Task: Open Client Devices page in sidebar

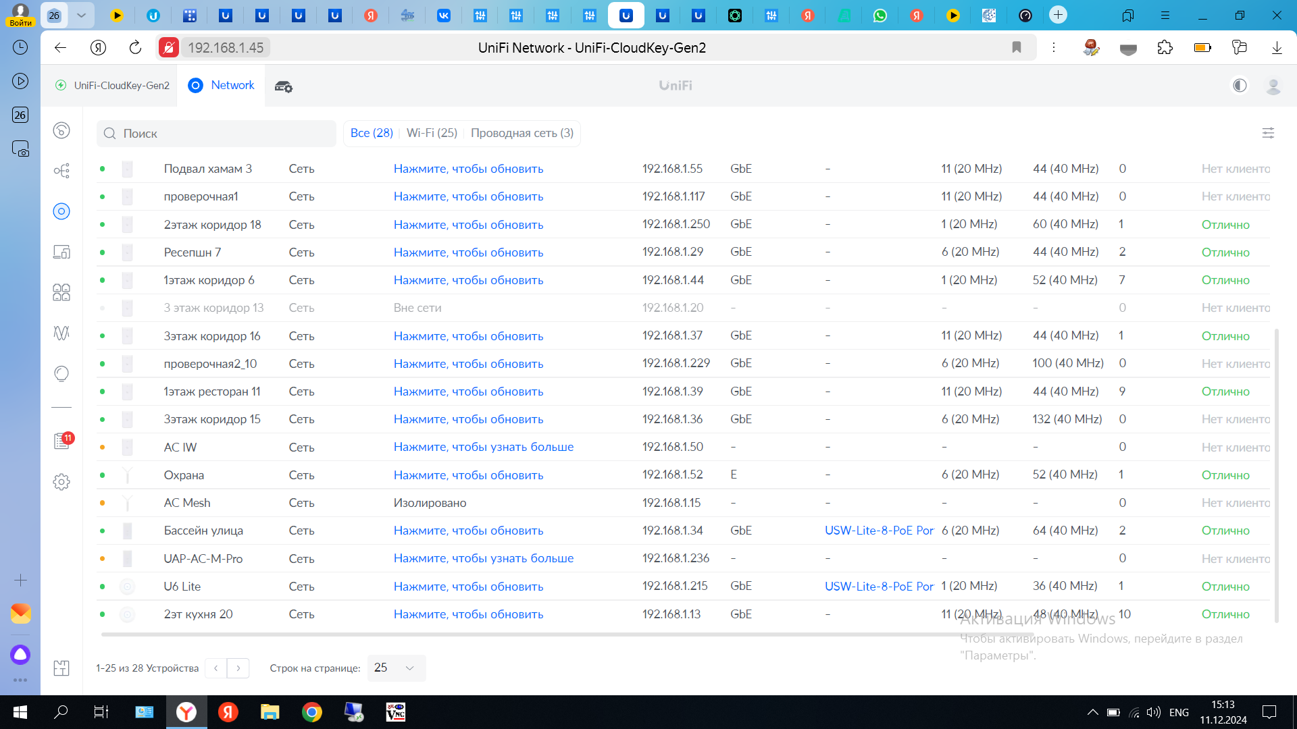Action: 61,252
